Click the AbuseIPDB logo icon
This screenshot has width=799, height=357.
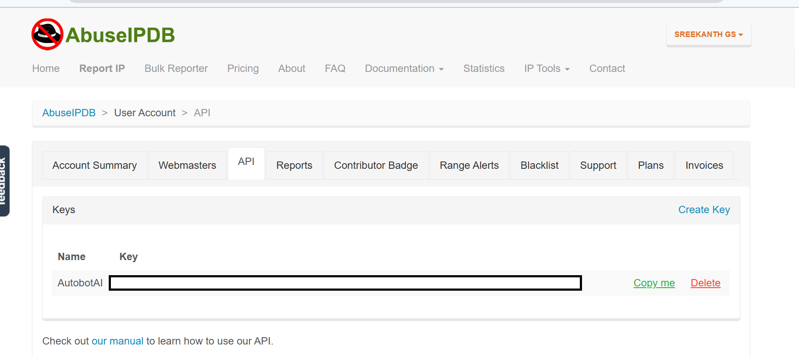click(x=47, y=34)
